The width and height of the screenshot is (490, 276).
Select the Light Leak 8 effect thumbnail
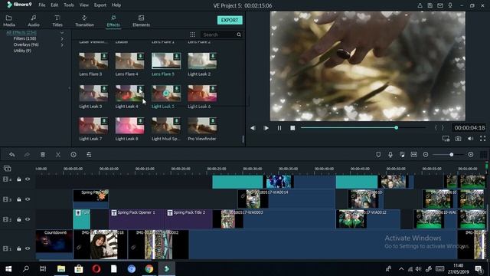coord(129,126)
